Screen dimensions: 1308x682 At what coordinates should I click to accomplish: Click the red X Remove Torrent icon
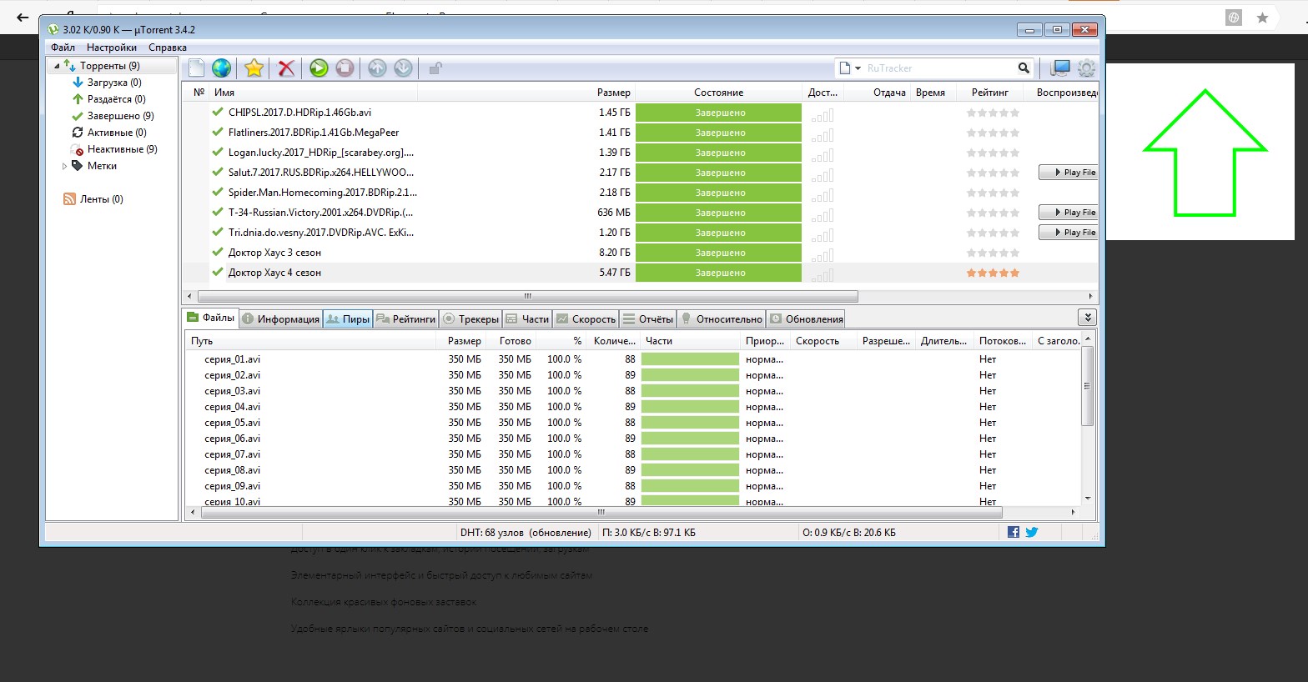[286, 68]
